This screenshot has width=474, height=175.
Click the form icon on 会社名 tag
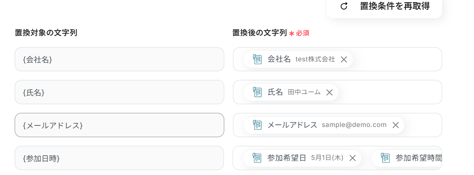(x=257, y=60)
